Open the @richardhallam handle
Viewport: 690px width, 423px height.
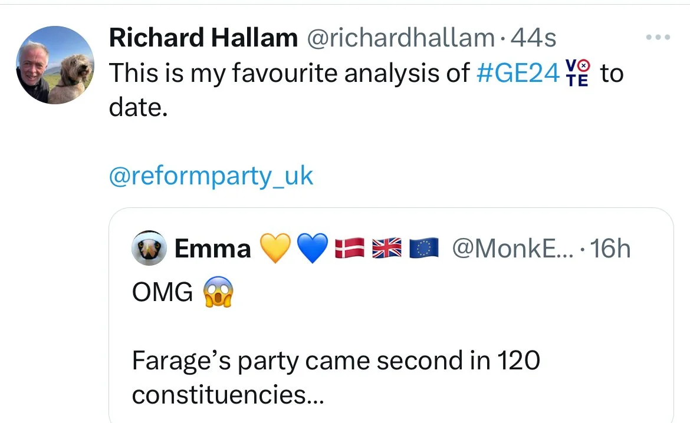pos(401,39)
